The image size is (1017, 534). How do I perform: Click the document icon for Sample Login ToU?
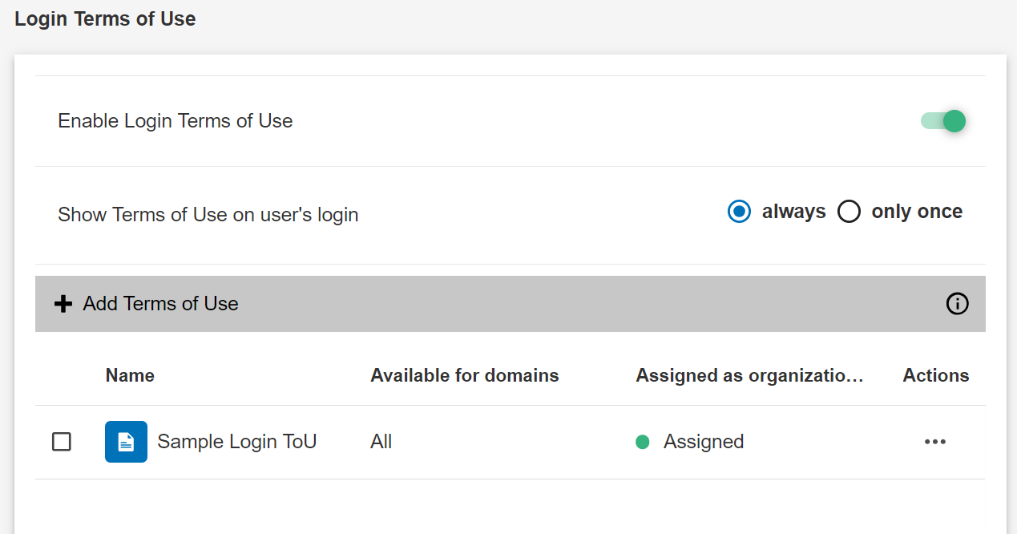coord(126,441)
